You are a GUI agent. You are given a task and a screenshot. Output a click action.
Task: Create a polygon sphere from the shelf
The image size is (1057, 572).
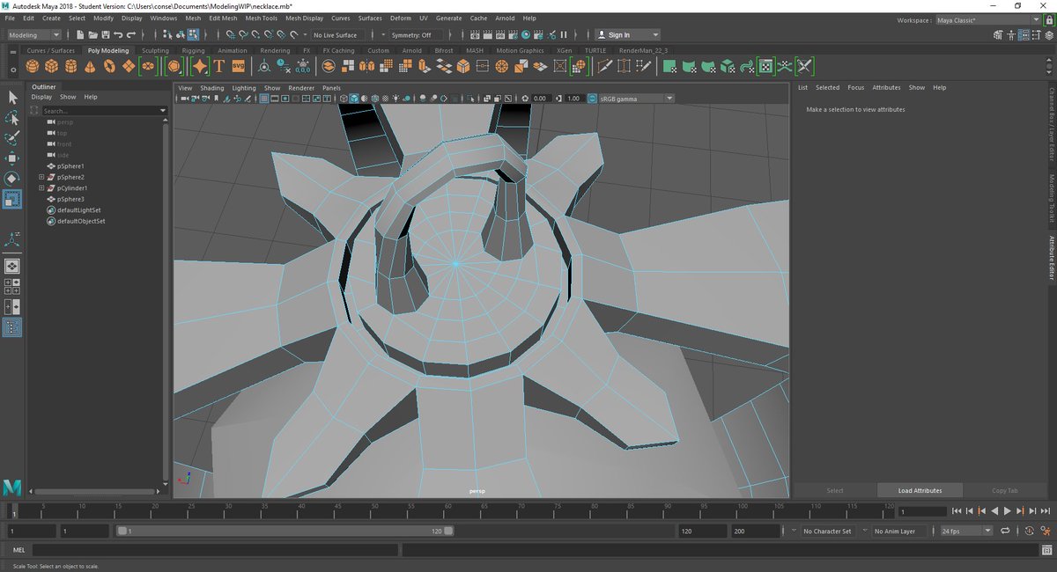(x=33, y=67)
